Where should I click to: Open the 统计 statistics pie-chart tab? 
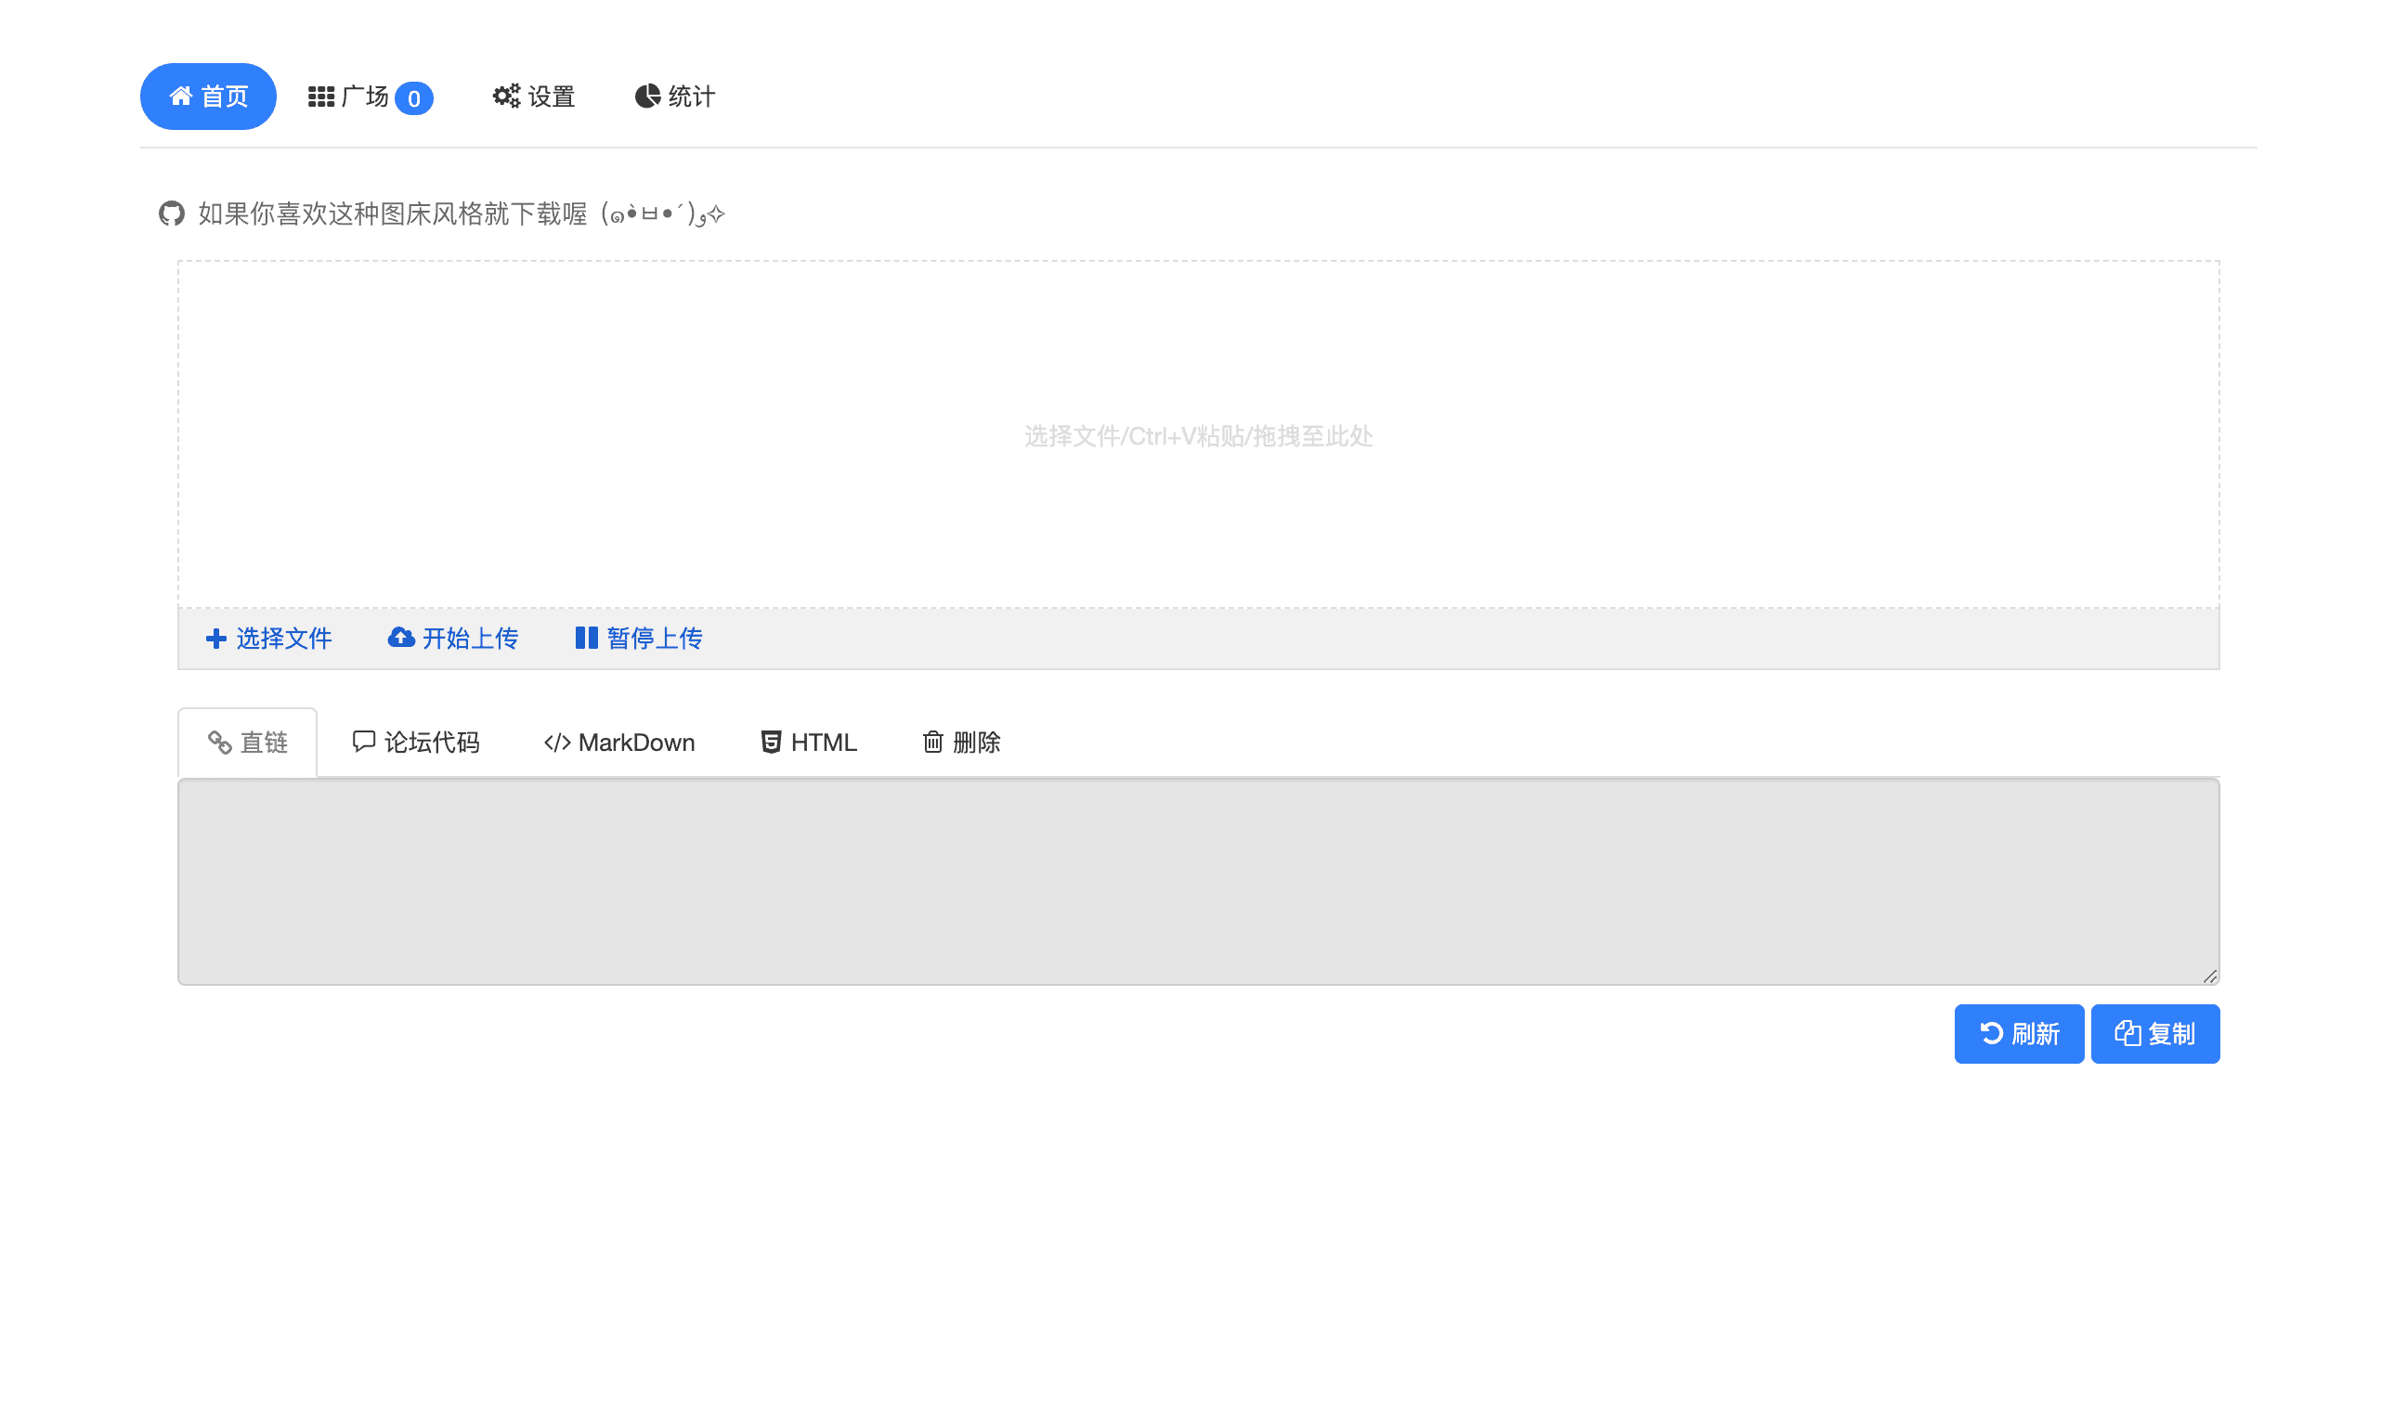click(674, 97)
